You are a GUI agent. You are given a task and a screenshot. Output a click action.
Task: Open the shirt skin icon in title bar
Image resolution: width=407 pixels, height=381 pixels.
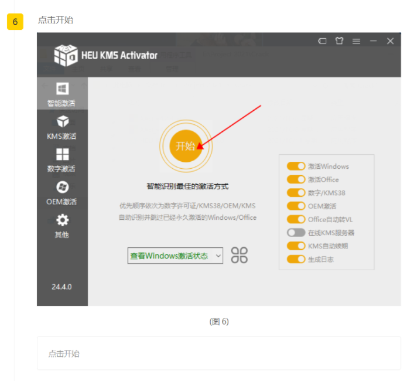(x=339, y=41)
